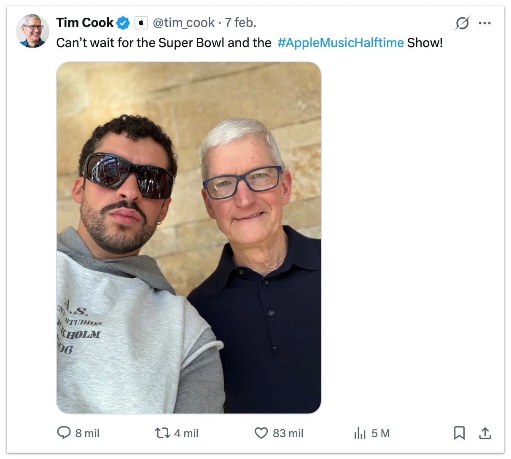Click the 4 mil reposts count

point(186,433)
